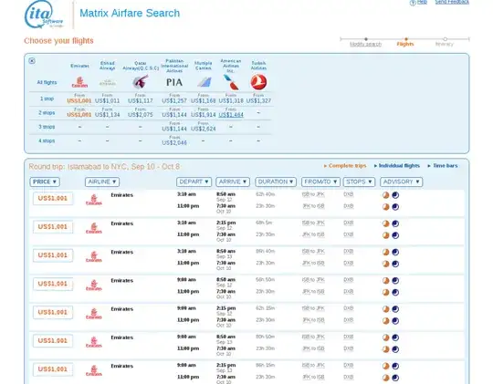Click the Emirates logo in the airline matrix
Screen dimensions: 493x384
[x=79, y=82]
